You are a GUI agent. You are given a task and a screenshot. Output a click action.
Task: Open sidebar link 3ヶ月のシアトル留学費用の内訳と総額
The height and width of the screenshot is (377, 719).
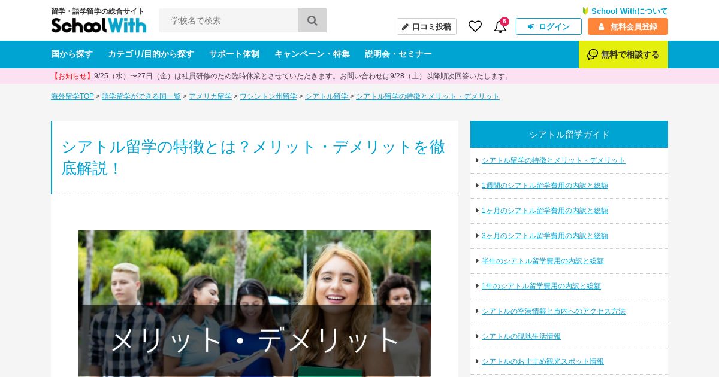click(545, 236)
